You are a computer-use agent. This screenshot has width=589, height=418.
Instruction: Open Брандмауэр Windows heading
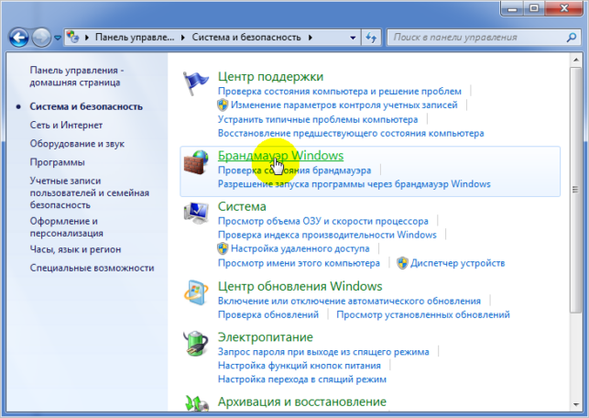(280, 155)
